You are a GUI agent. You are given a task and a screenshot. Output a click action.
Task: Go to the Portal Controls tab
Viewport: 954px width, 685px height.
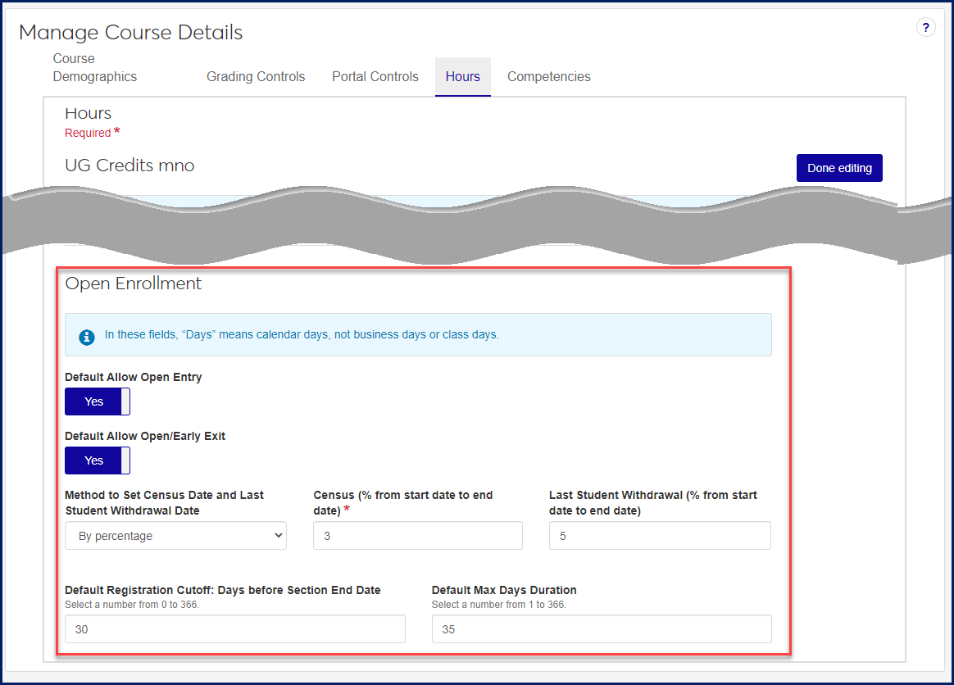pyautogui.click(x=375, y=77)
